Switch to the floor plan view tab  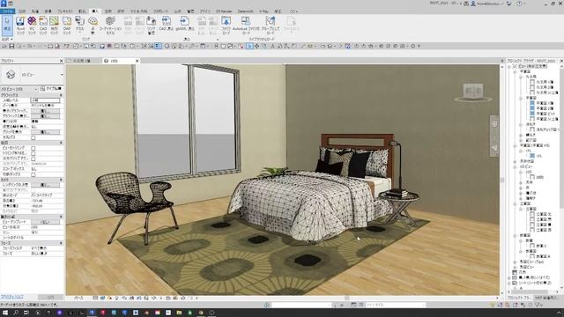pyautogui.click(x=82, y=61)
